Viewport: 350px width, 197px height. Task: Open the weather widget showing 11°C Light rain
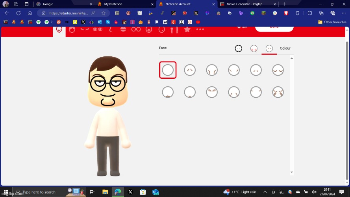240,192
